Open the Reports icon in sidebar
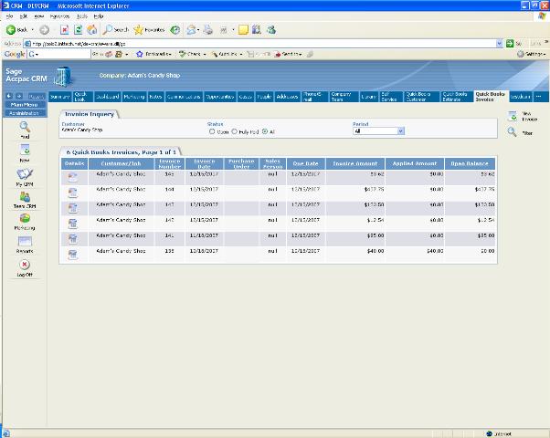 click(25, 243)
